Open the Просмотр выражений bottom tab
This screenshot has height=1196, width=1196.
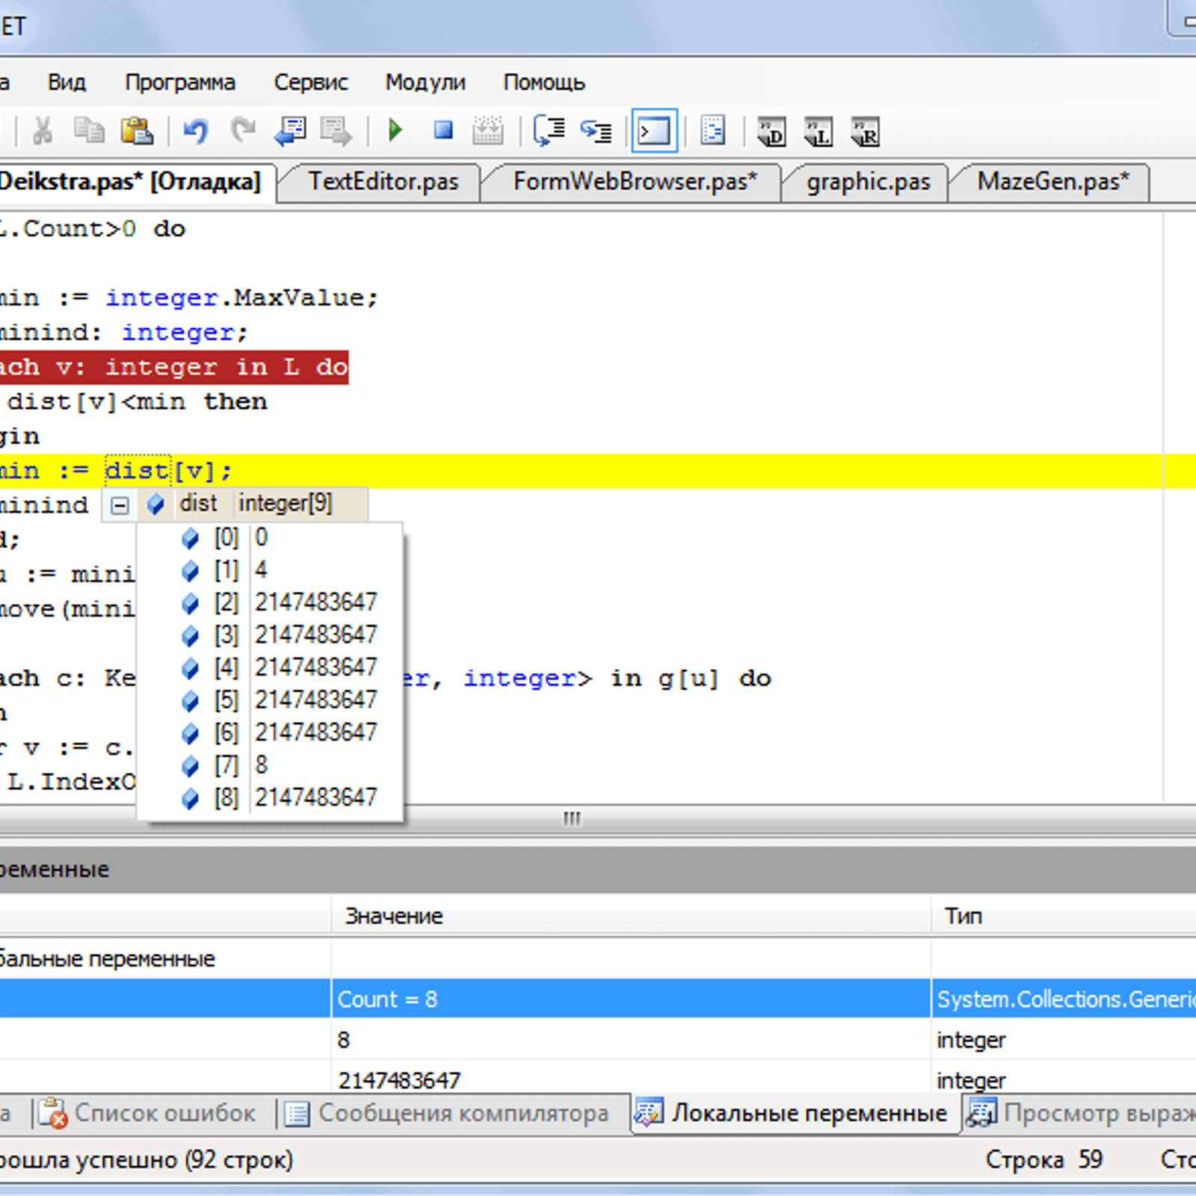1080,1113
